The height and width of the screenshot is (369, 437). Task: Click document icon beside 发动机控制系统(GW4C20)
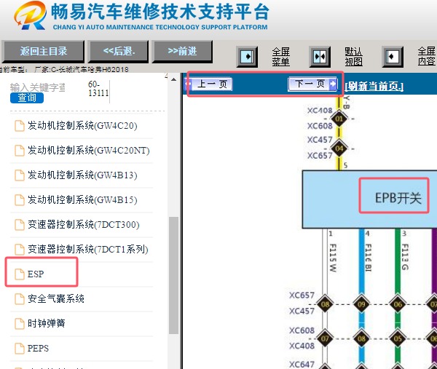point(20,126)
